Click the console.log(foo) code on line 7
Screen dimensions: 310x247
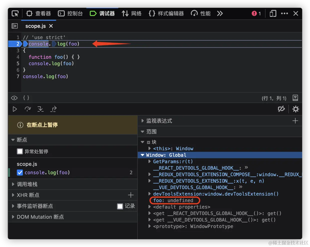(x=45, y=76)
